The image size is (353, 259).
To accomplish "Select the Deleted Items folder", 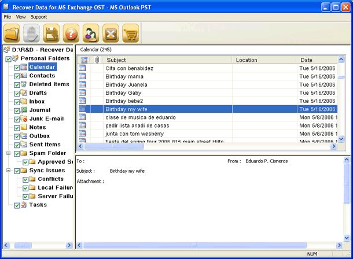I will 49,84.
